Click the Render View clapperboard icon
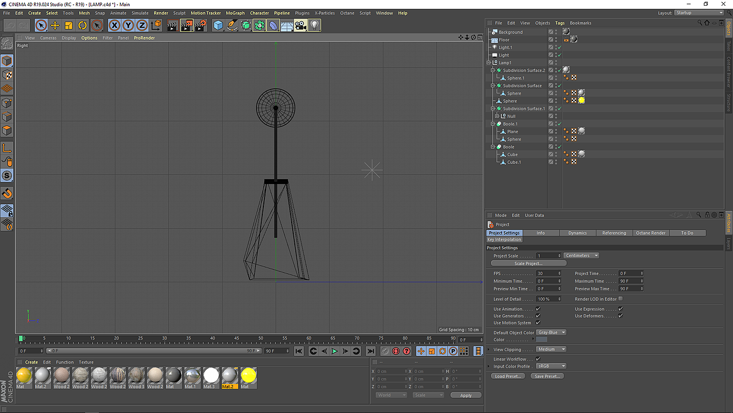The image size is (733, 413). point(172,25)
